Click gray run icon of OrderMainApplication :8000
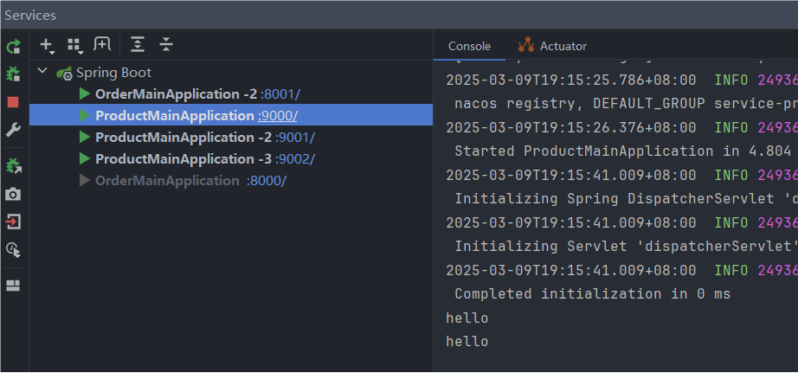Image resolution: width=798 pixels, height=373 pixels. tap(85, 180)
